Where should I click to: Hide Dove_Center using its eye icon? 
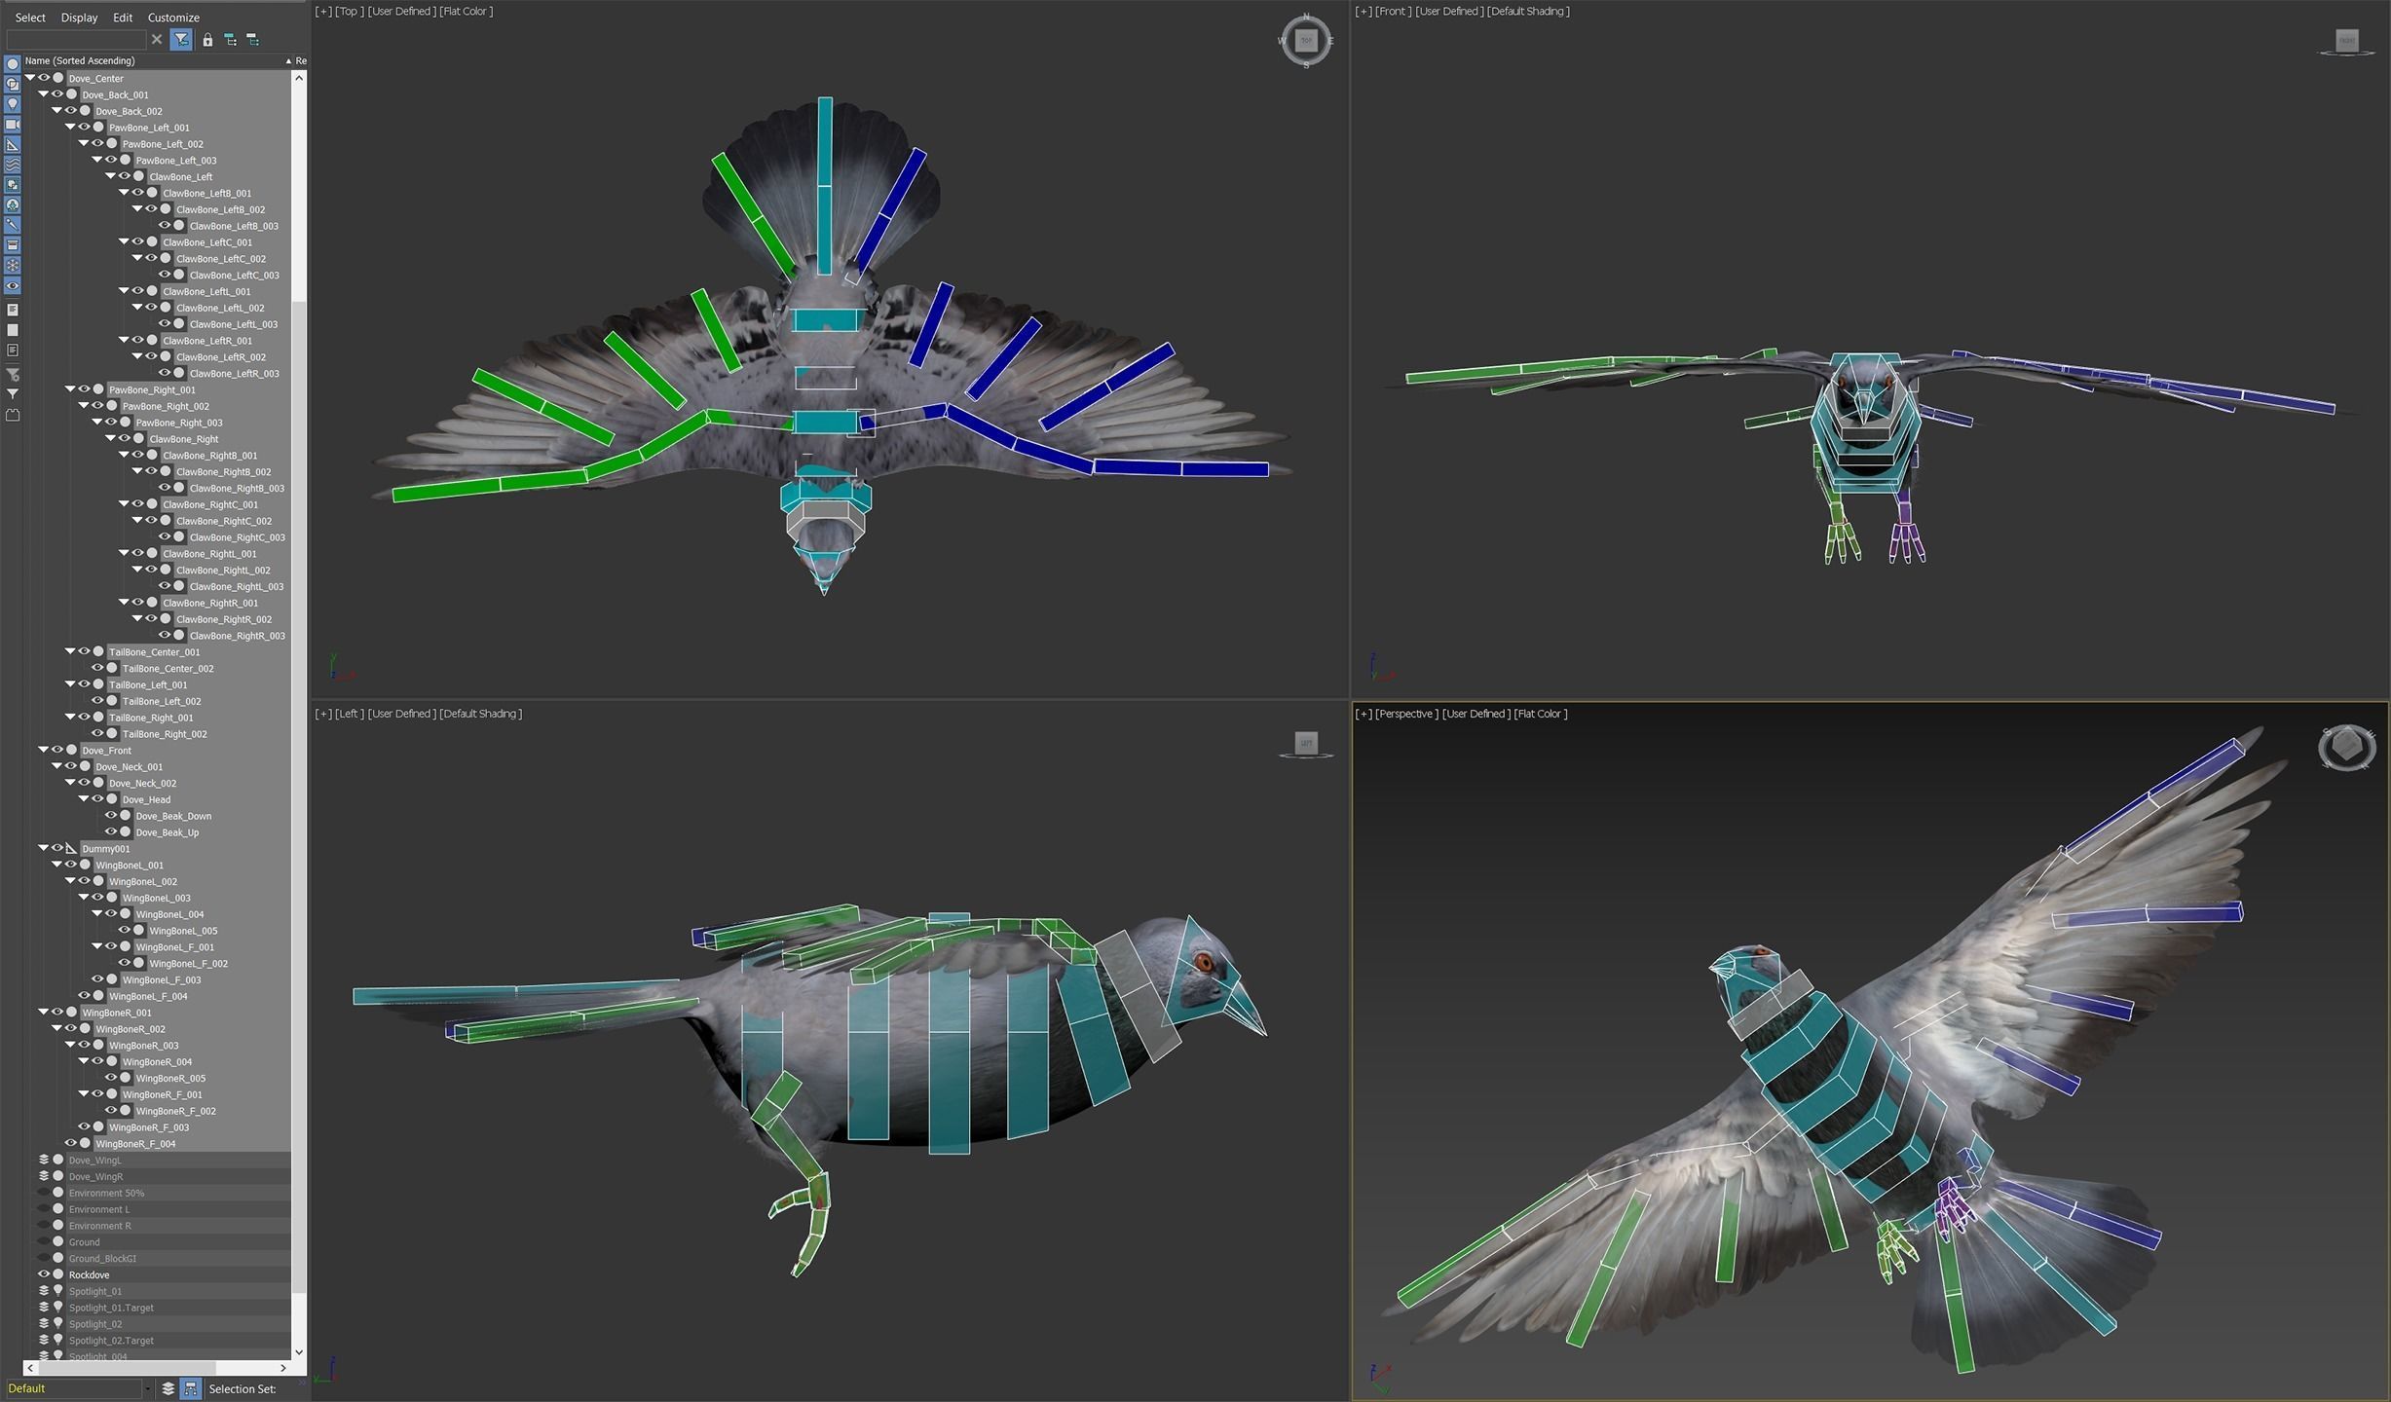coord(44,78)
